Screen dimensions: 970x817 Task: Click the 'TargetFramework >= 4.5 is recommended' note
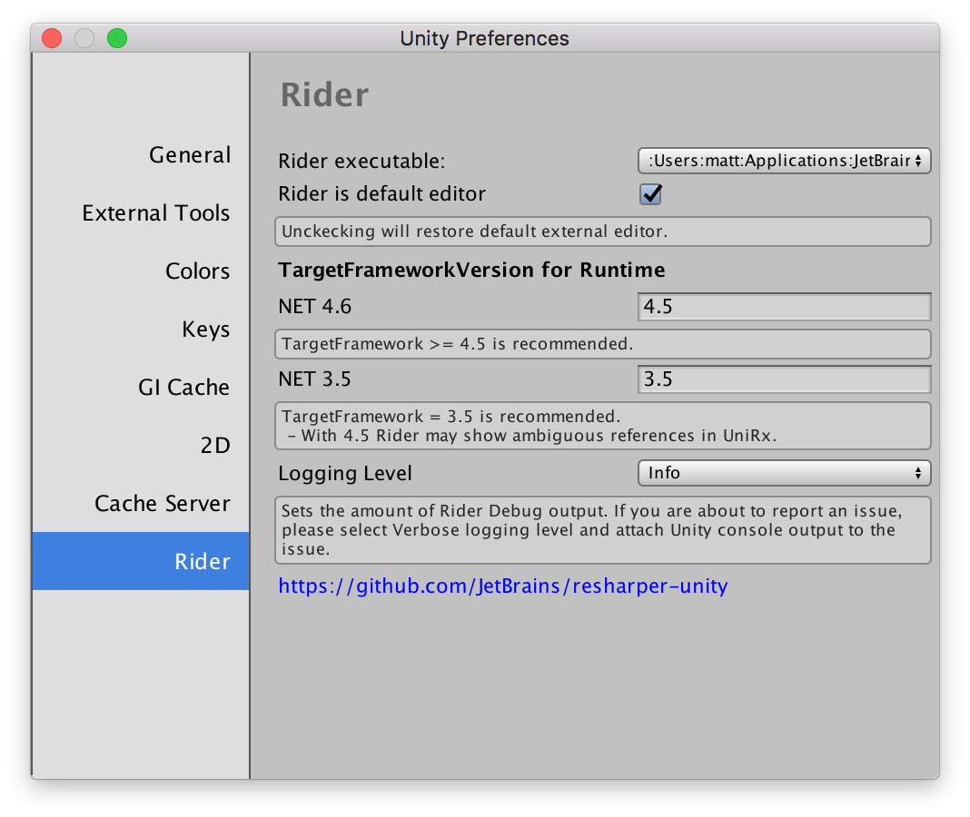click(602, 344)
